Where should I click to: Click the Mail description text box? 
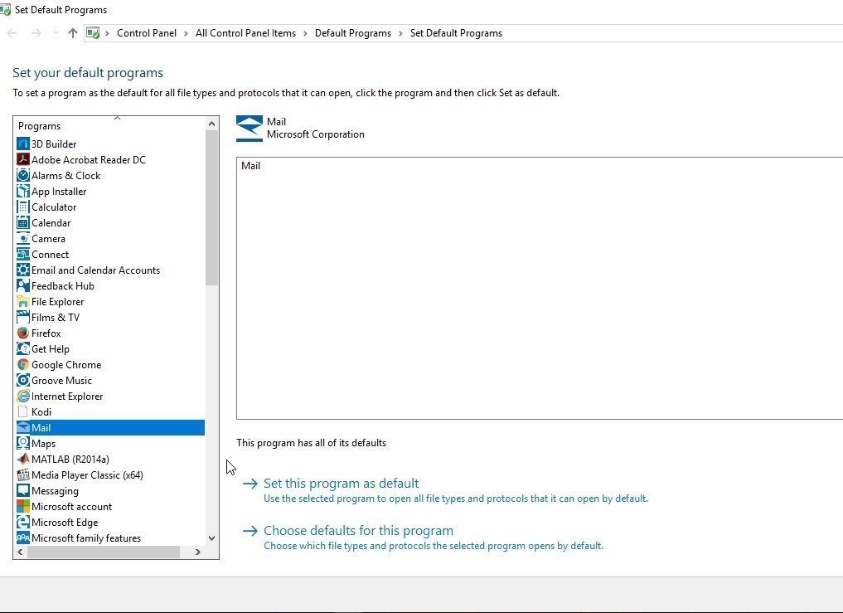pos(540,288)
